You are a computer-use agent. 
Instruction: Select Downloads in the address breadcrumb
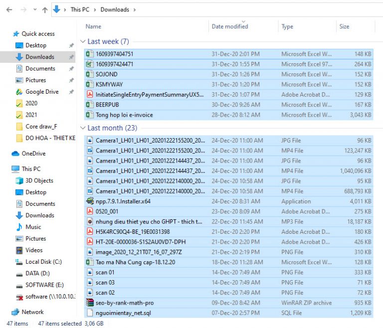point(115,9)
